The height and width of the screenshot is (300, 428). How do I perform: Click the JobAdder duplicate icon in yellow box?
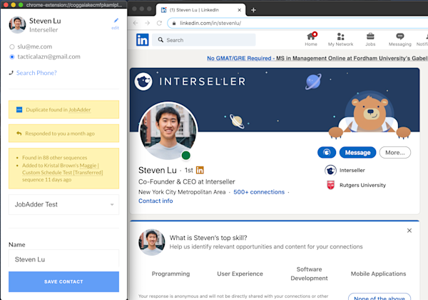(x=19, y=109)
